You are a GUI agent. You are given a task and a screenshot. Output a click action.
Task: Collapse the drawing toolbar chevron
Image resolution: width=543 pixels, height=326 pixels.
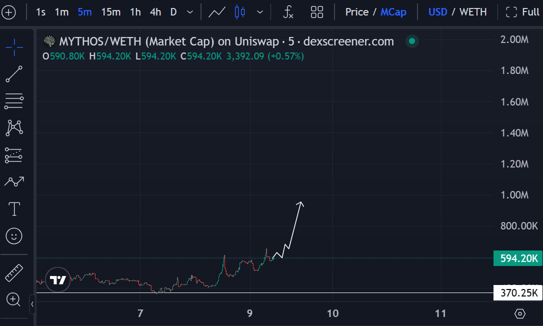(x=32, y=304)
